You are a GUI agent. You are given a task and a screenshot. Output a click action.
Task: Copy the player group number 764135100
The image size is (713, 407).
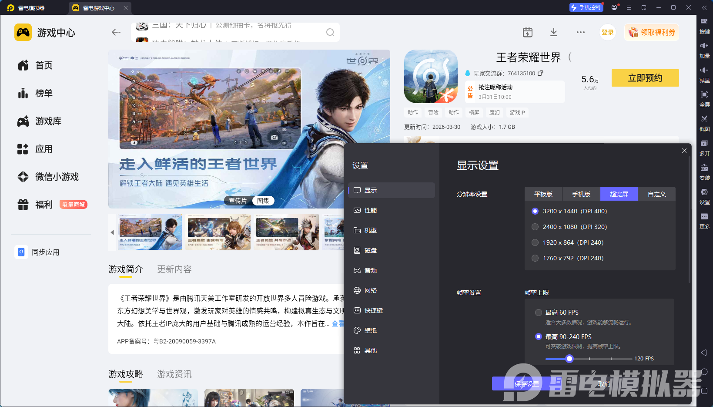541,73
